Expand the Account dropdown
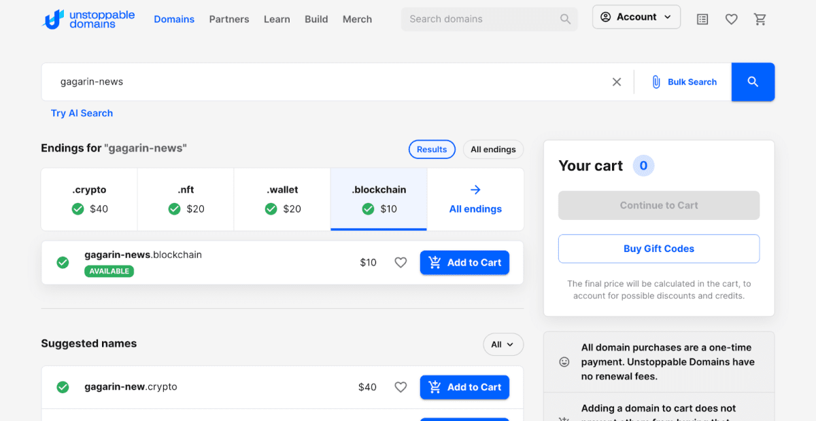 click(x=636, y=17)
